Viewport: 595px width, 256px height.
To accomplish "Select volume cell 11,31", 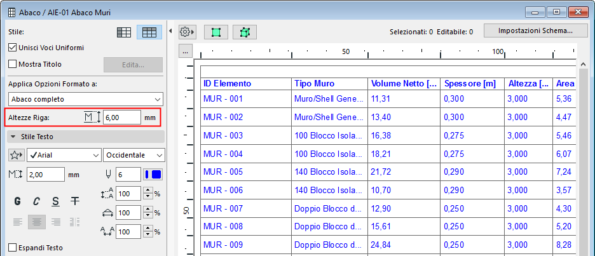I will click(x=404, y=99).
